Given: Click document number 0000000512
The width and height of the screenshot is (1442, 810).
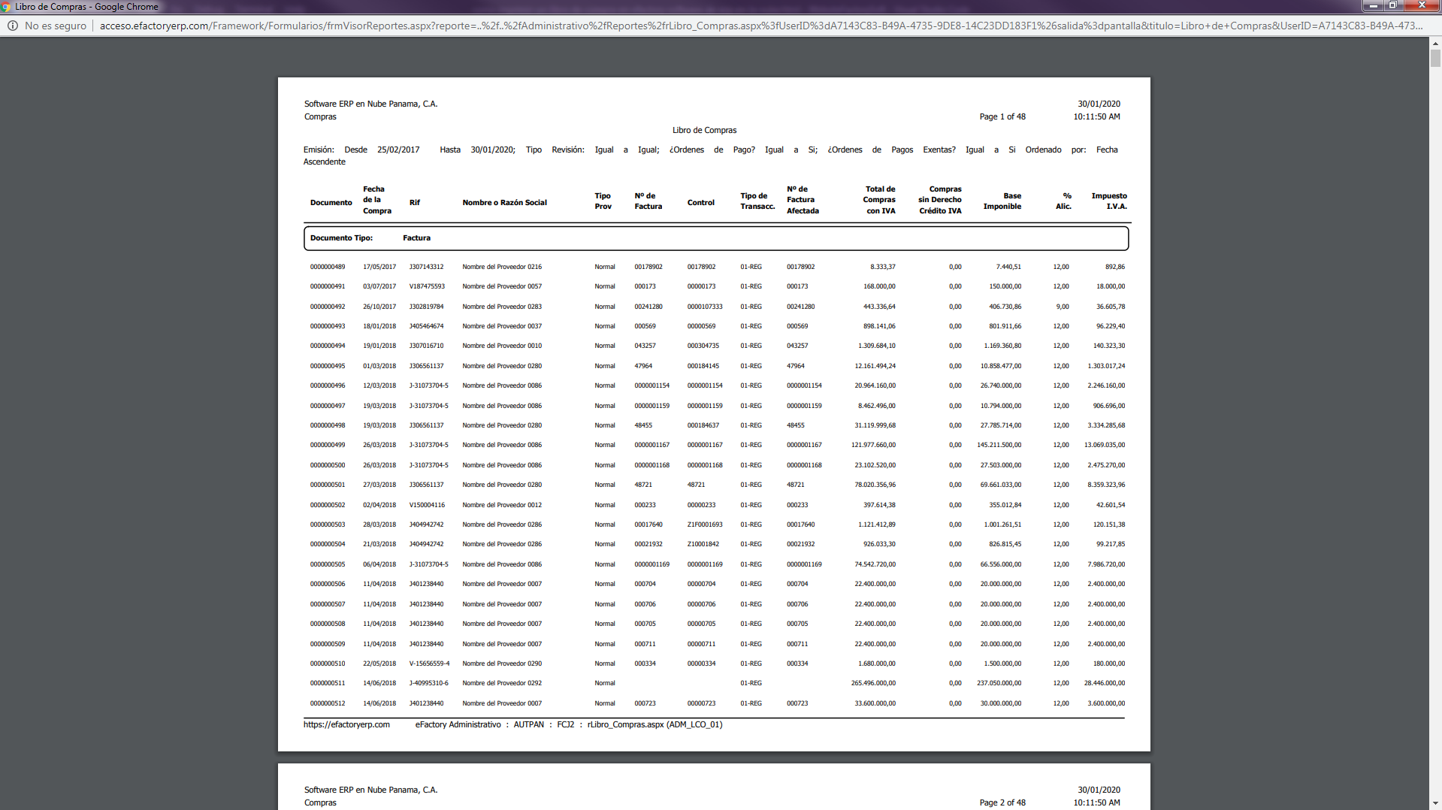Looking at the screenshot, I should 328,703.
